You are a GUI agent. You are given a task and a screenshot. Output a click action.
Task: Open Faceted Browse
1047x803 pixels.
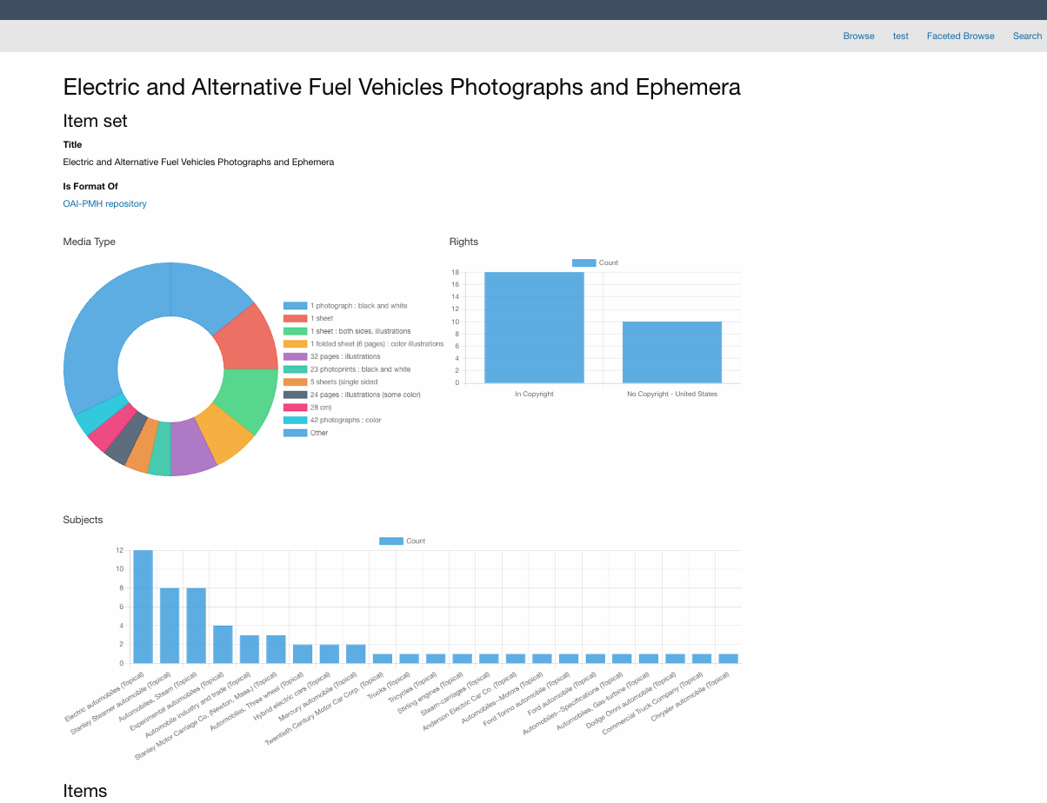[x=960, y=36]
